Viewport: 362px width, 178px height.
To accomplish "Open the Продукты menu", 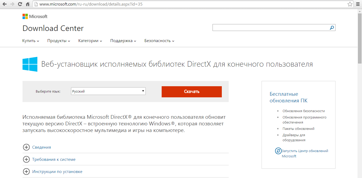I will [x=59, y=41].
